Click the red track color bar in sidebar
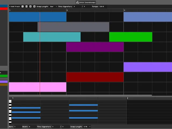 [4, 9]
